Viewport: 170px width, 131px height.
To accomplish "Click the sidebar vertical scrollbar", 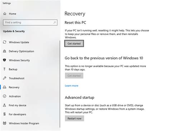I will (60, 84).
